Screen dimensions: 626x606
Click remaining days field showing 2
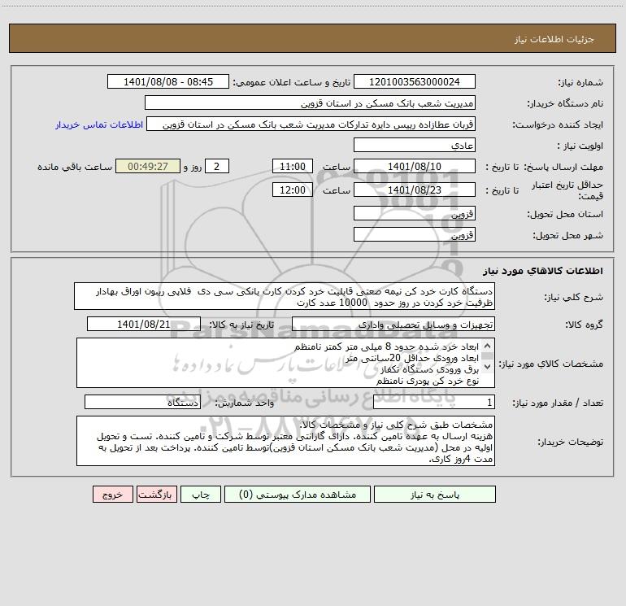click(x=217, y=166)
